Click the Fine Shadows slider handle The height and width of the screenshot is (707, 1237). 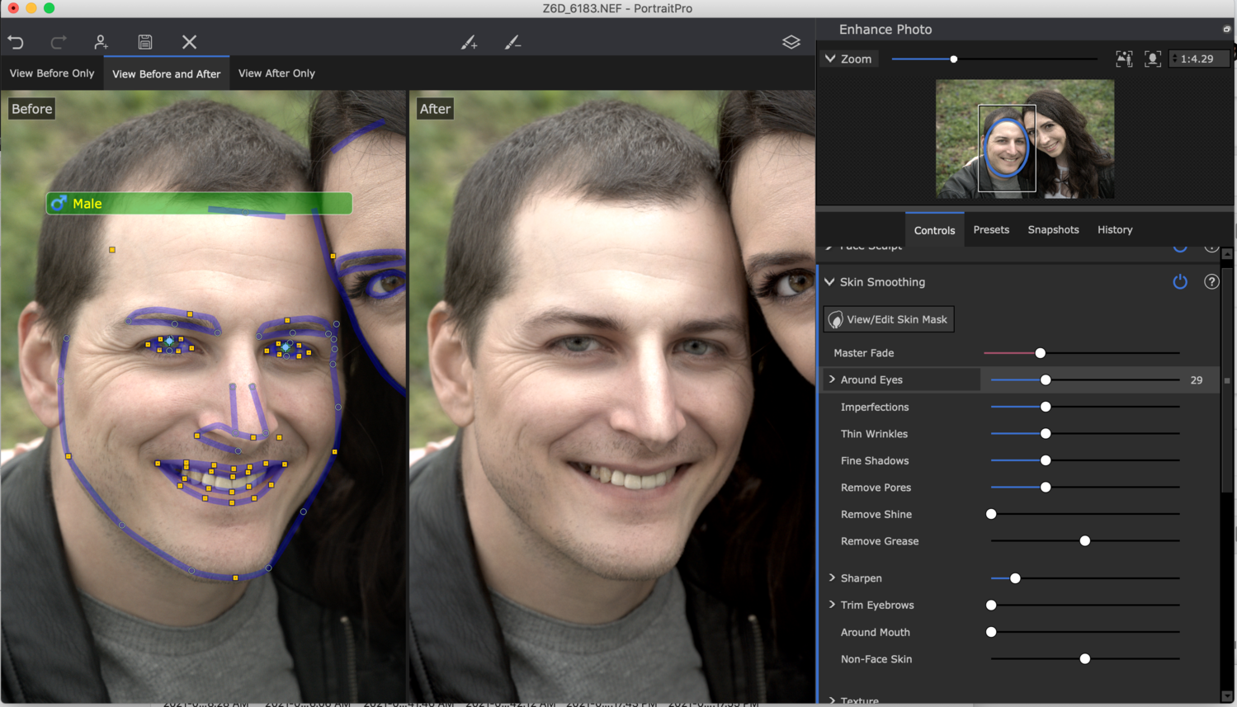pyautogui.click(x=1046, y=460)
